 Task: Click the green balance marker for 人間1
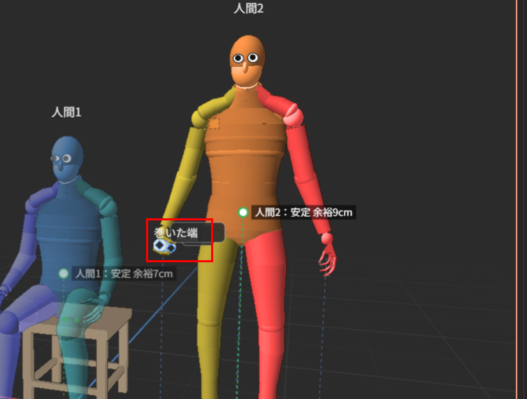pyautogui.click(x=64, y=273)
